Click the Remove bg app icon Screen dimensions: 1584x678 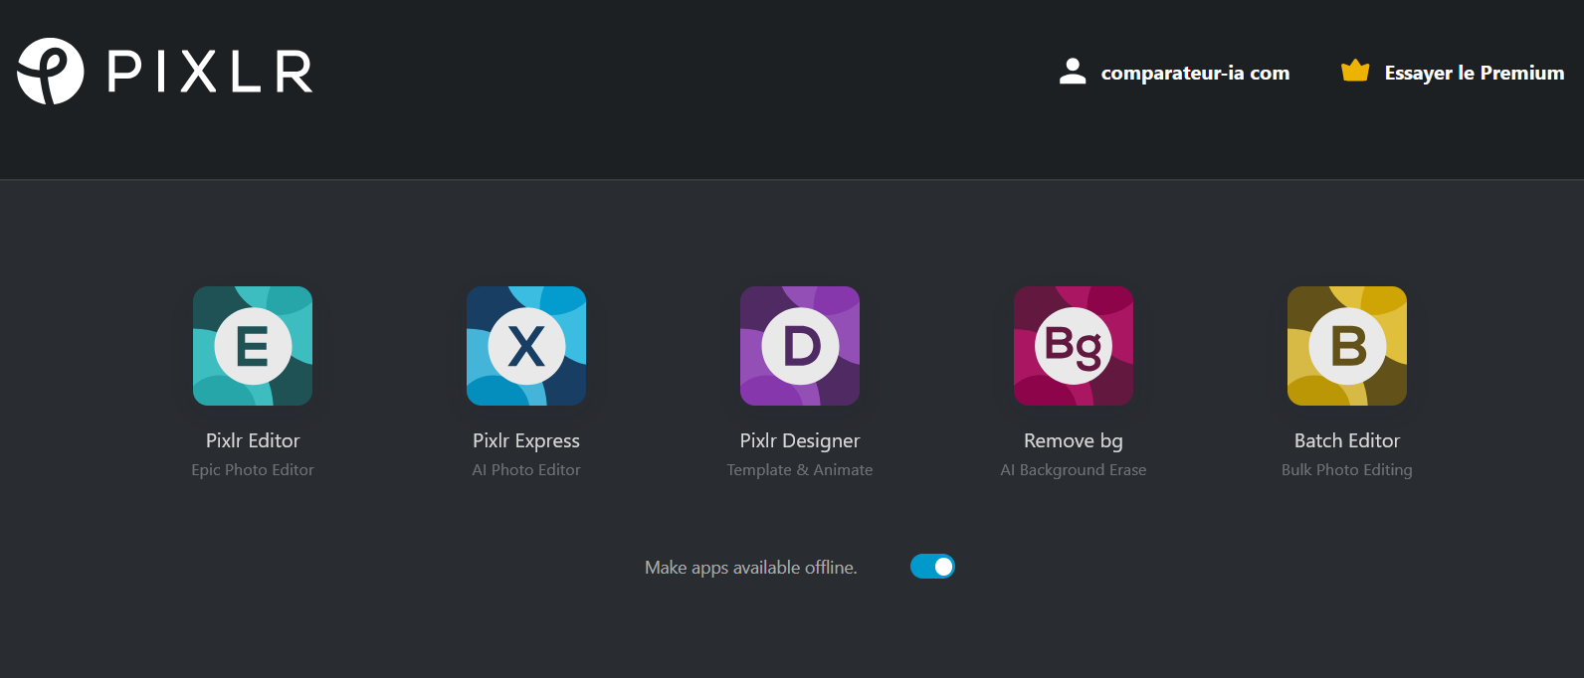coord(1074,346)
